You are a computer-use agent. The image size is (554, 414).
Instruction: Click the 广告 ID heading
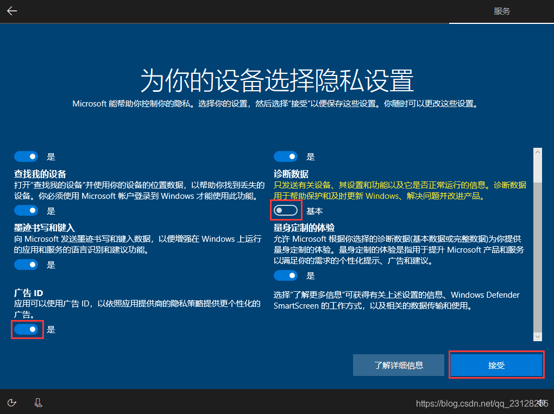[28, 293]
